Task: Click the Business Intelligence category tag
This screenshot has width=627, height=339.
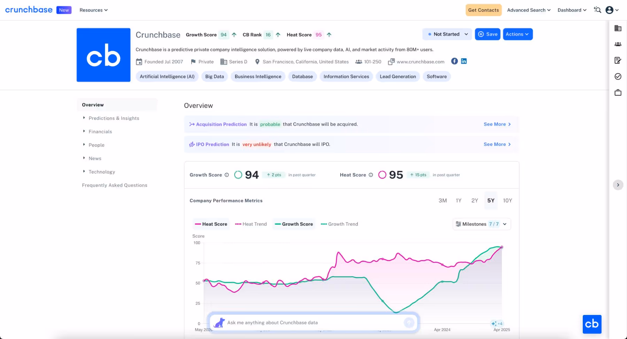Action: click(258, 77)
